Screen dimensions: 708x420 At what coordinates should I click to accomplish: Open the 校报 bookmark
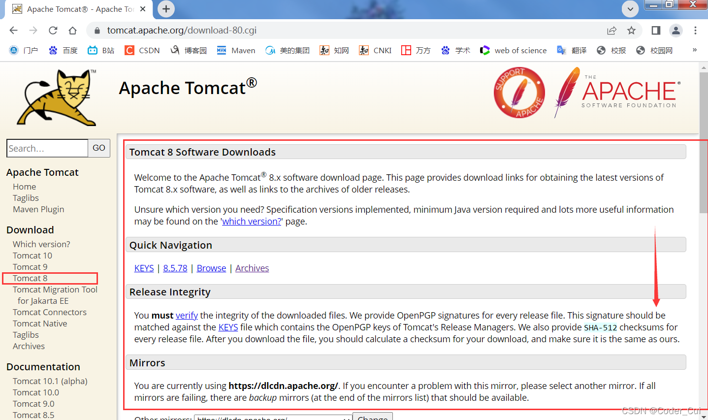point(611,50)
